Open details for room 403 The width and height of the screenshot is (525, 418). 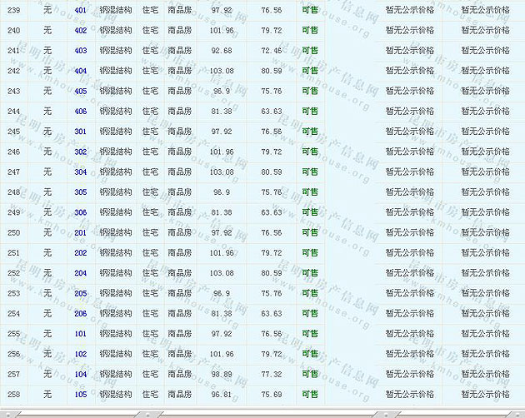(x=80, y=51)
